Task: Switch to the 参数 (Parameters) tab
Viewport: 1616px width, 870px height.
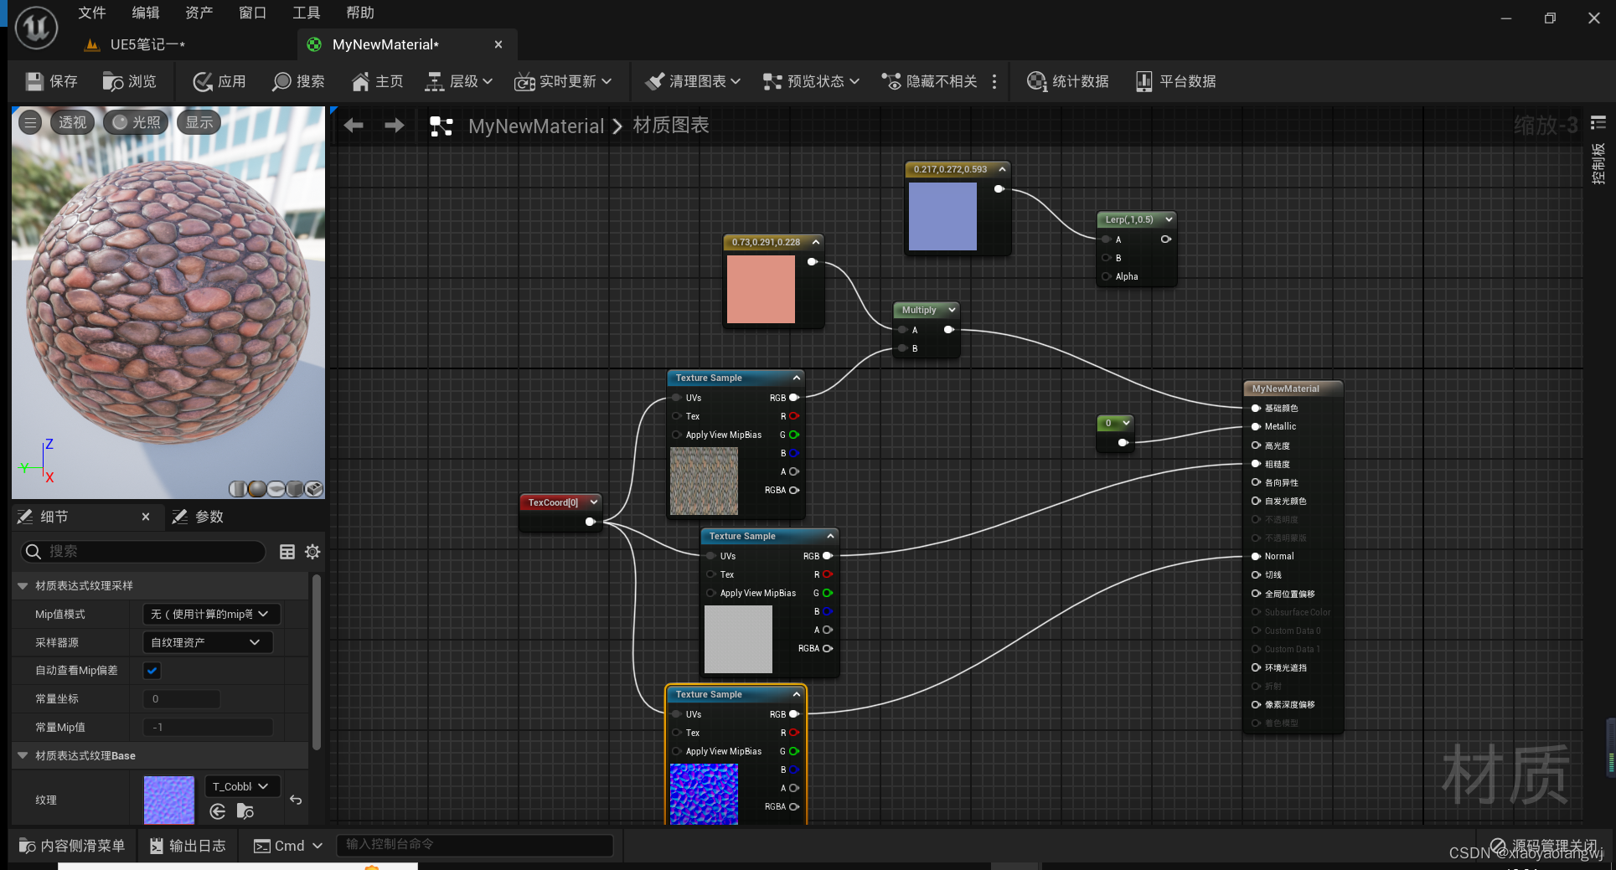Action: coord(199,517)
